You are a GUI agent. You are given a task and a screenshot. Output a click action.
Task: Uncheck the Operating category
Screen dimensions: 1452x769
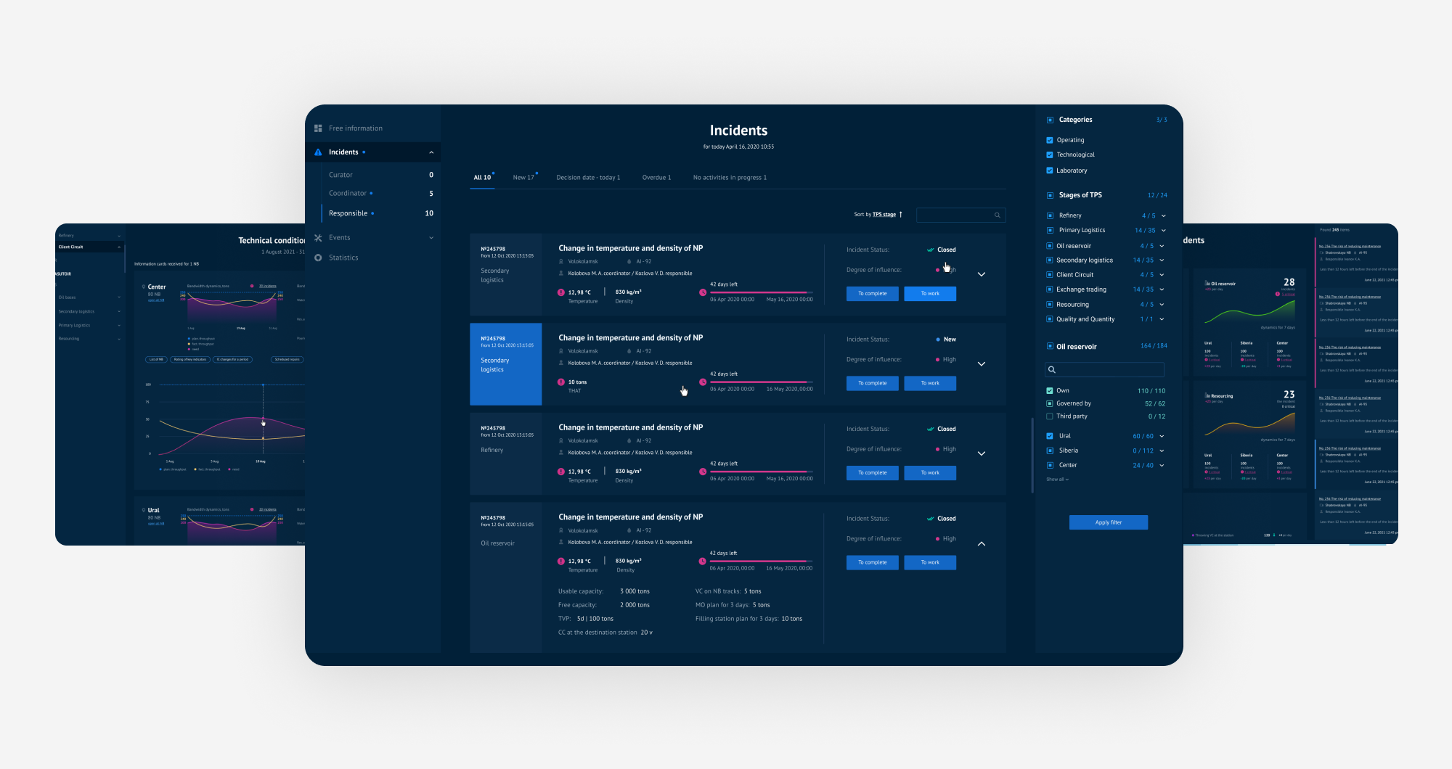(x=1050, y=140)
